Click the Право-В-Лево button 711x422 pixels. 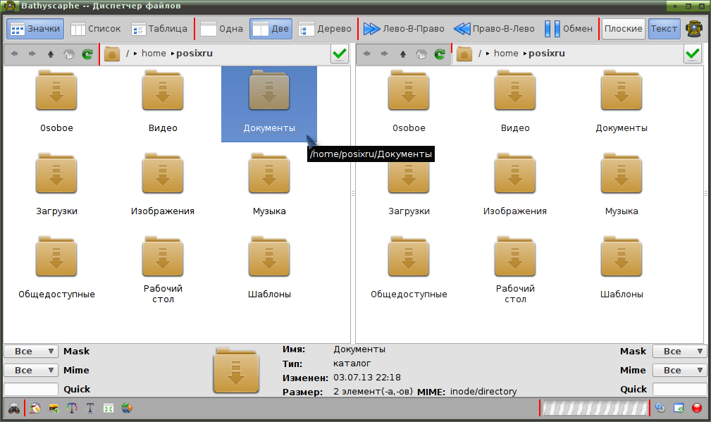(x=494, y=29)
